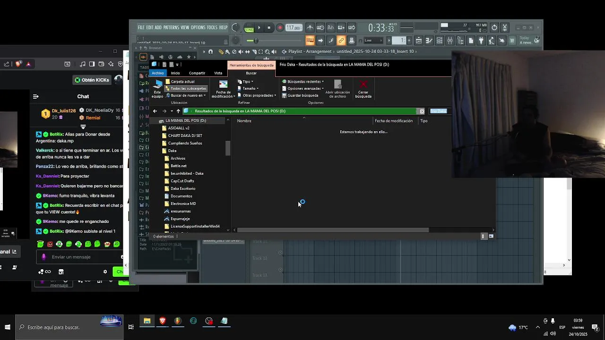Open recent locations chevron in Explorer
The height and width of the screenshot is (340, 605).
[x=172, y=111]
